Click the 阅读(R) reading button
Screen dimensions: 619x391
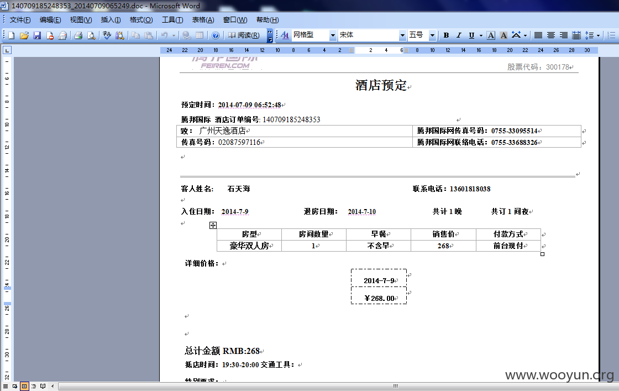[244, 35]
